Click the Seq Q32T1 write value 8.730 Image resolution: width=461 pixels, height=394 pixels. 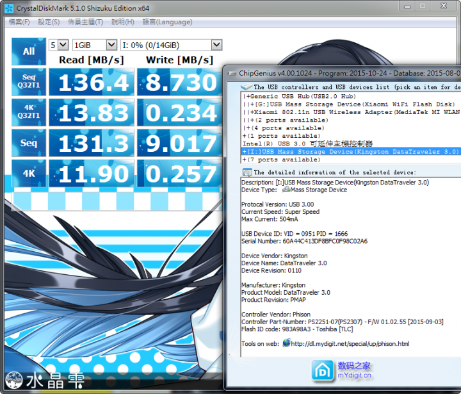[x=179, y=82]
